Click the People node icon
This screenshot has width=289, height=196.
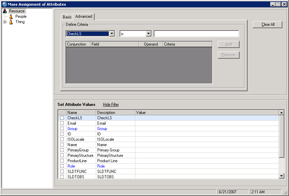pos(11,17)
